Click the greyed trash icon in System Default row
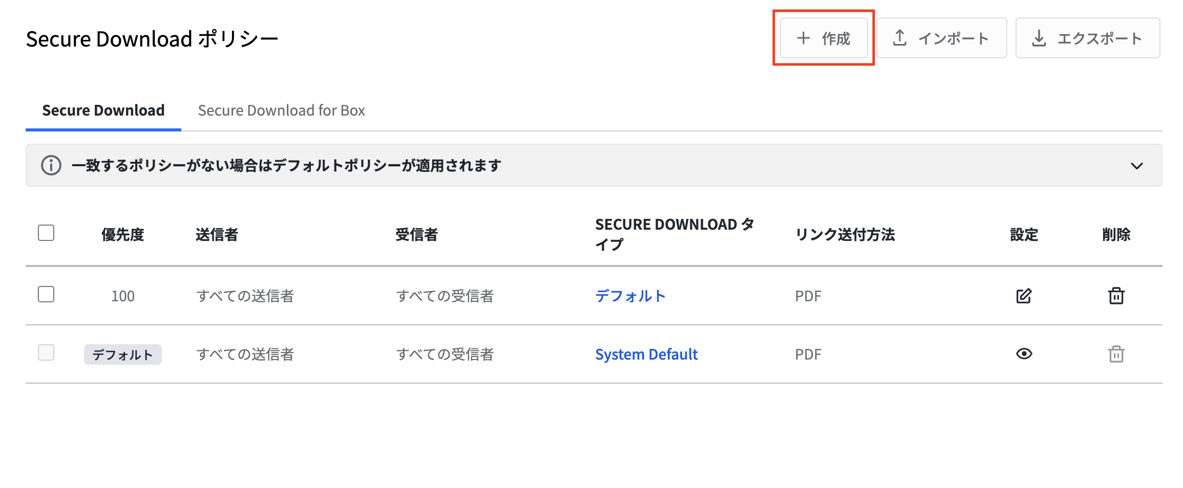 [x=1116, y=354]
